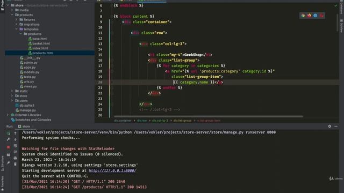Print the console output
The image size is (344, 193).
[16, 158]
